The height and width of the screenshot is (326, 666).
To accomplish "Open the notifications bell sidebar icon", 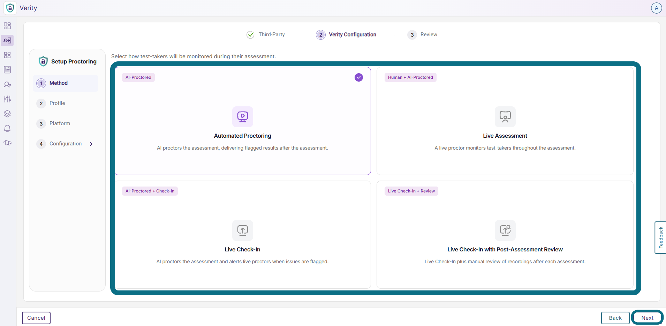I will coord(7,128).
